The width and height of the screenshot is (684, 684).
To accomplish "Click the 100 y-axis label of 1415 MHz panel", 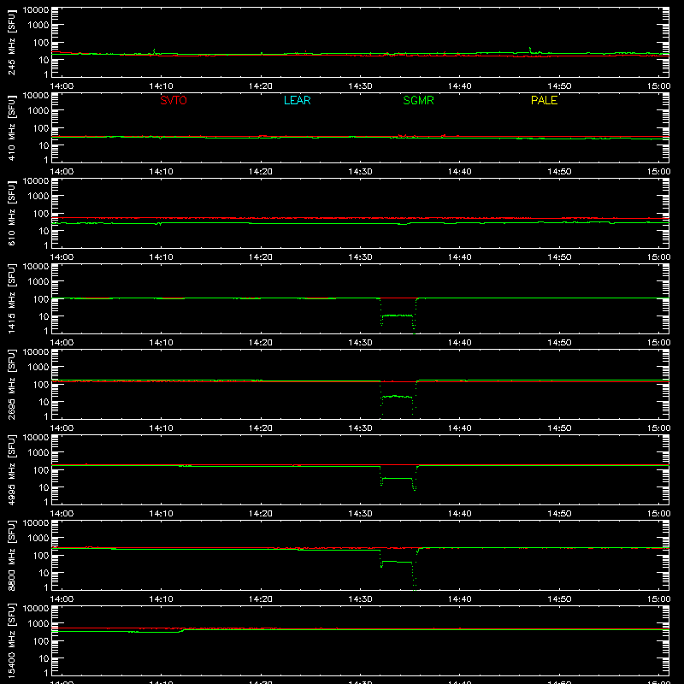I will 41,299.
